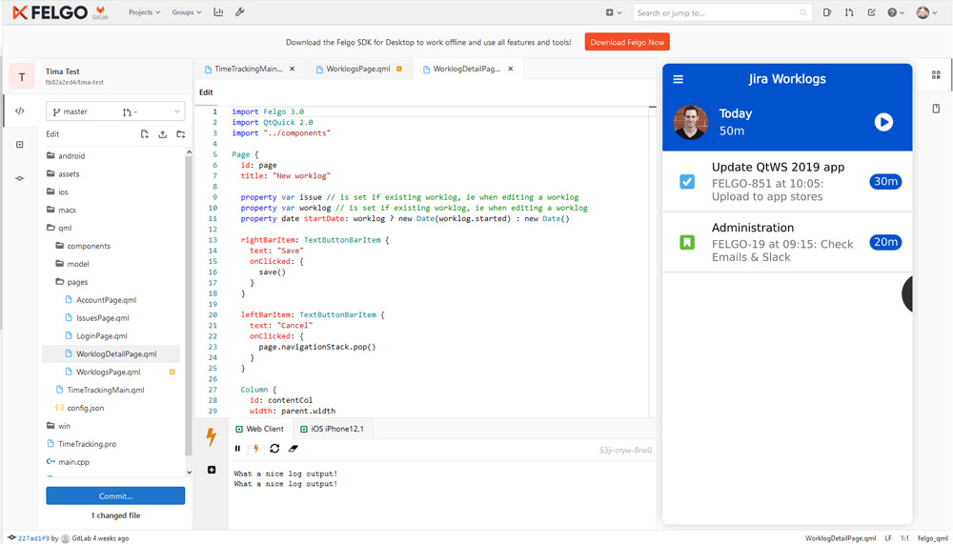The image size is (953, 544).
Task: Open WorklogsPage.qml in file tree
Action: 109,372
